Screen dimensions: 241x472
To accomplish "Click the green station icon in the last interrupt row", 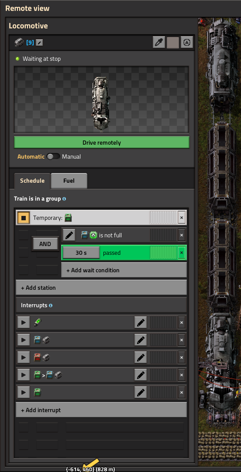I will [37, 392].
